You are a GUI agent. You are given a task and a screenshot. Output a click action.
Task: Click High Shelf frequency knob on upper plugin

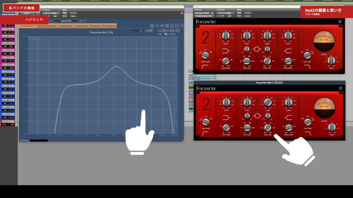[x=288, y=61]
